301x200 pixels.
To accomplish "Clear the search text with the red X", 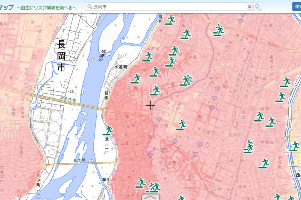I will (249, 7).
